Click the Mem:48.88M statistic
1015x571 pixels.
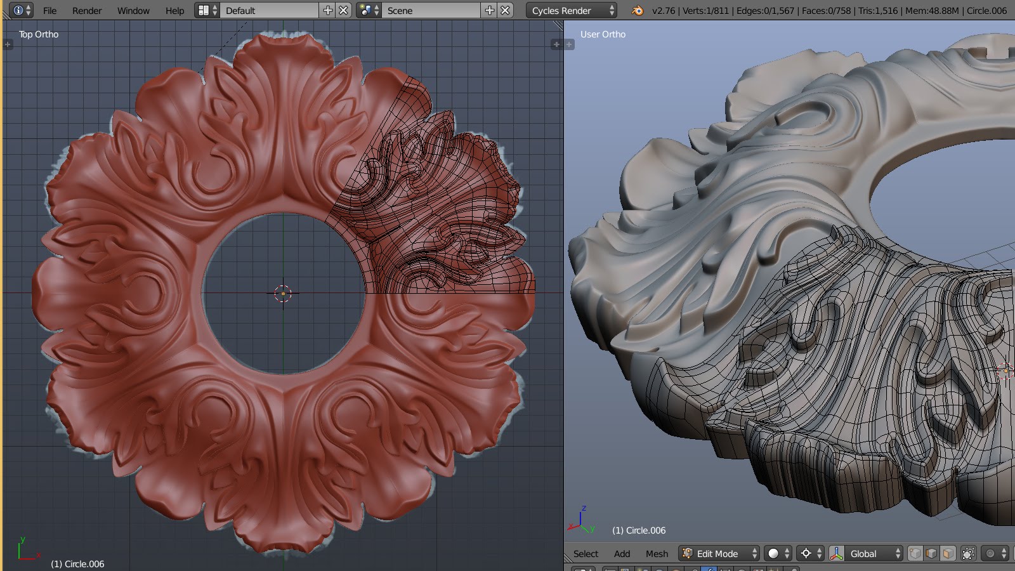tap(932, 10)
